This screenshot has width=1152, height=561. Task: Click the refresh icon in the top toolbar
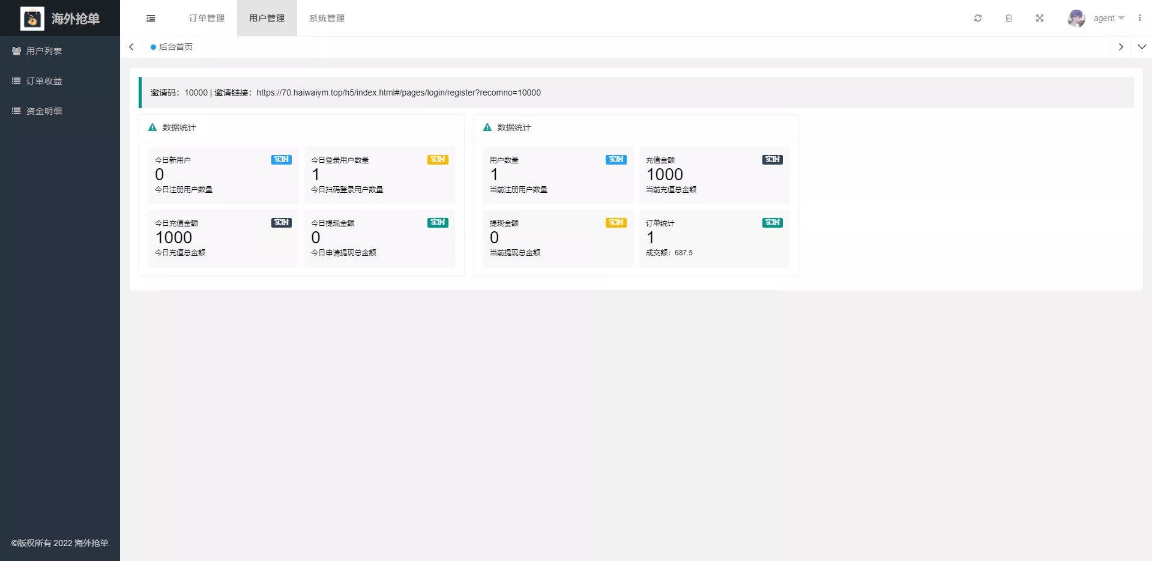click(977, 18)
